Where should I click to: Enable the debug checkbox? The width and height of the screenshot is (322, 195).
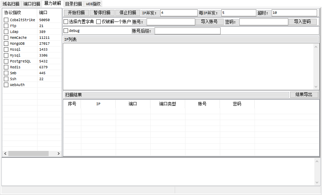click(66, 31)
